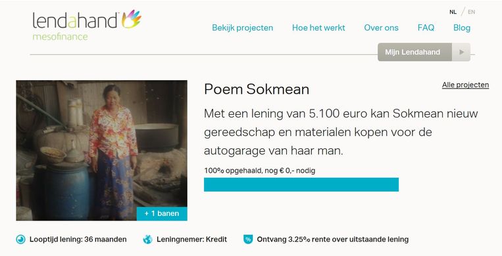This screenshot has height=256, width=502.
Task: Click the lendahand mesofinance logo text
Action: click(76, 26)
